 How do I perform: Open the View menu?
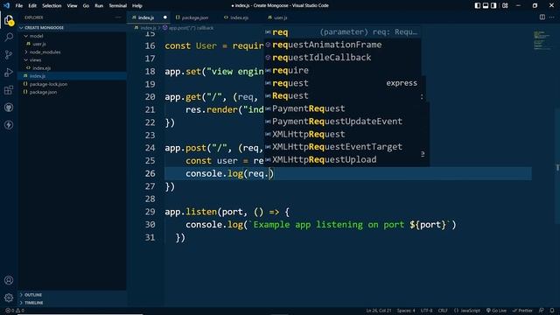72,6
